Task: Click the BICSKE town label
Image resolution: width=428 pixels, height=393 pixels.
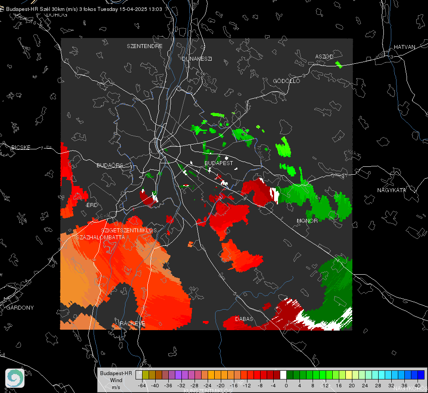Action: [21, 147]
